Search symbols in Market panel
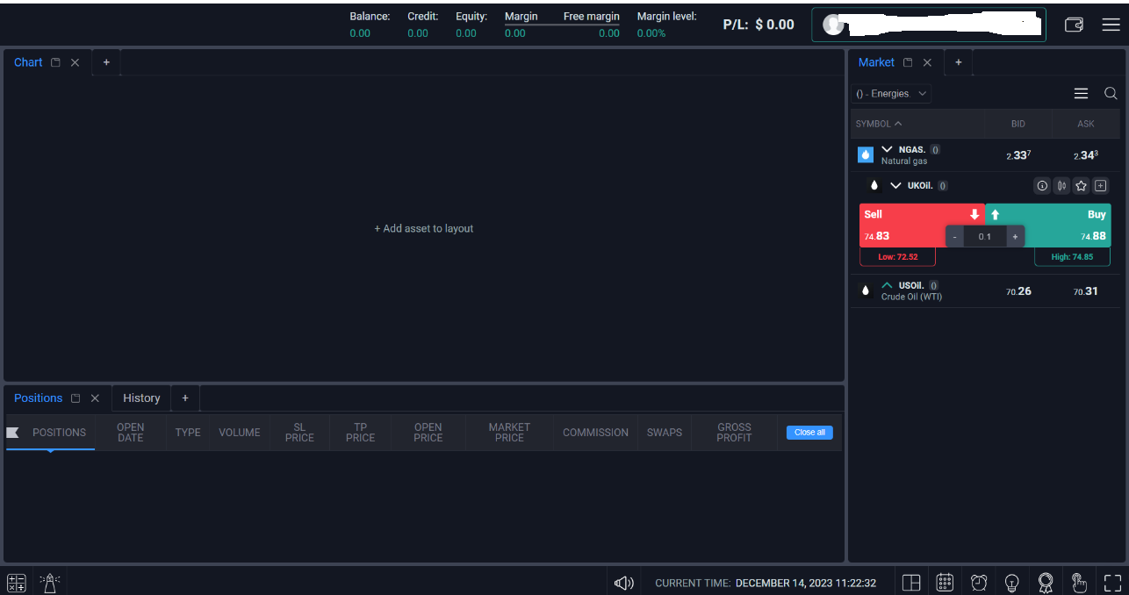The width and height of the screenshot is (1129, 595). 1111,93
